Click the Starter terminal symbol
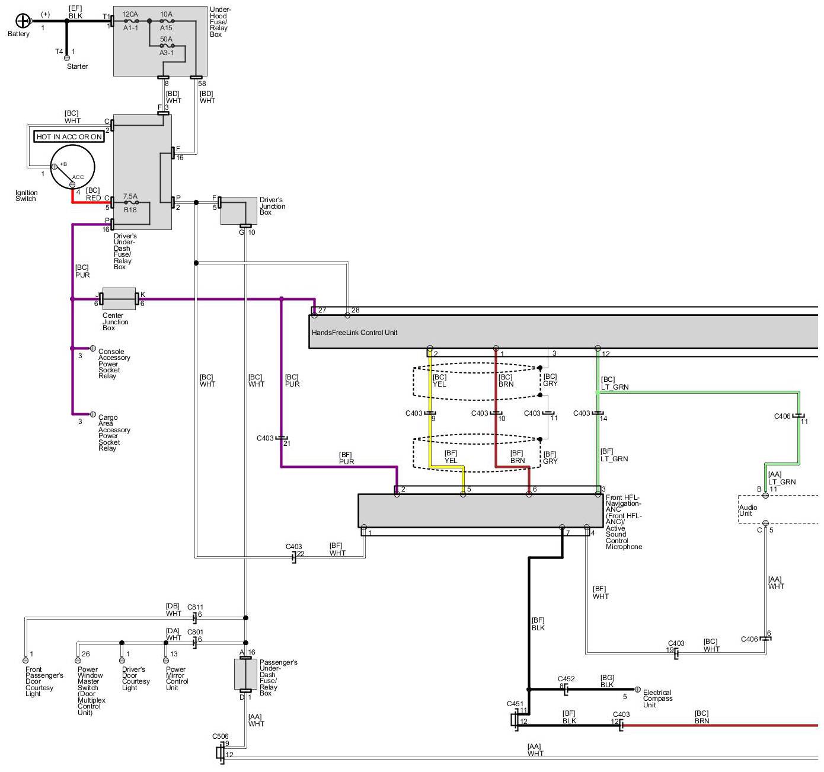This screenshot has height=772, width=824. coord(67,58)
